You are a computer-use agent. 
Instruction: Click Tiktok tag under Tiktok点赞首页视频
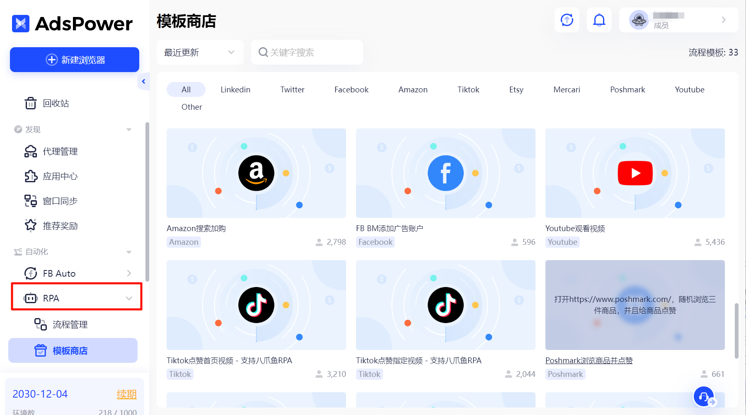pyautogui.click(x=180, y=374)
